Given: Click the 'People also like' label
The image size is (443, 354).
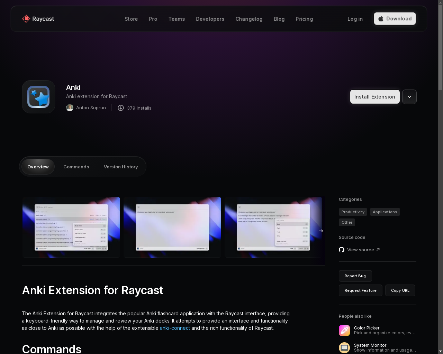Looking at the screenshot, I should point(355,316).
